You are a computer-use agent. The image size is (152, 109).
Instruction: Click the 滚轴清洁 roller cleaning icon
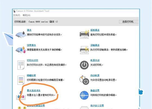84,50
